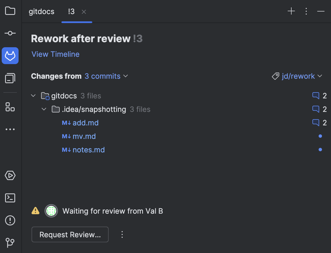Viewport: 331px width, 253px height.
Task: Select the GitLab merge requests icon
Action: [10, 55]
